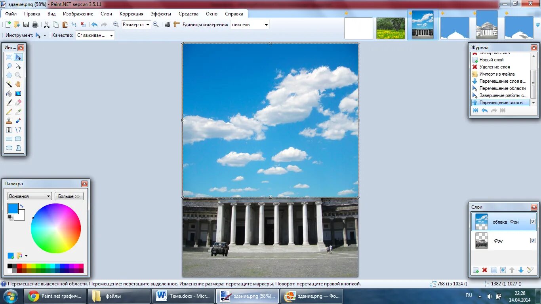This screenshot has width=541, height=304.
Task: Select the Ellipse shape tool
Action: pos(9,148)
